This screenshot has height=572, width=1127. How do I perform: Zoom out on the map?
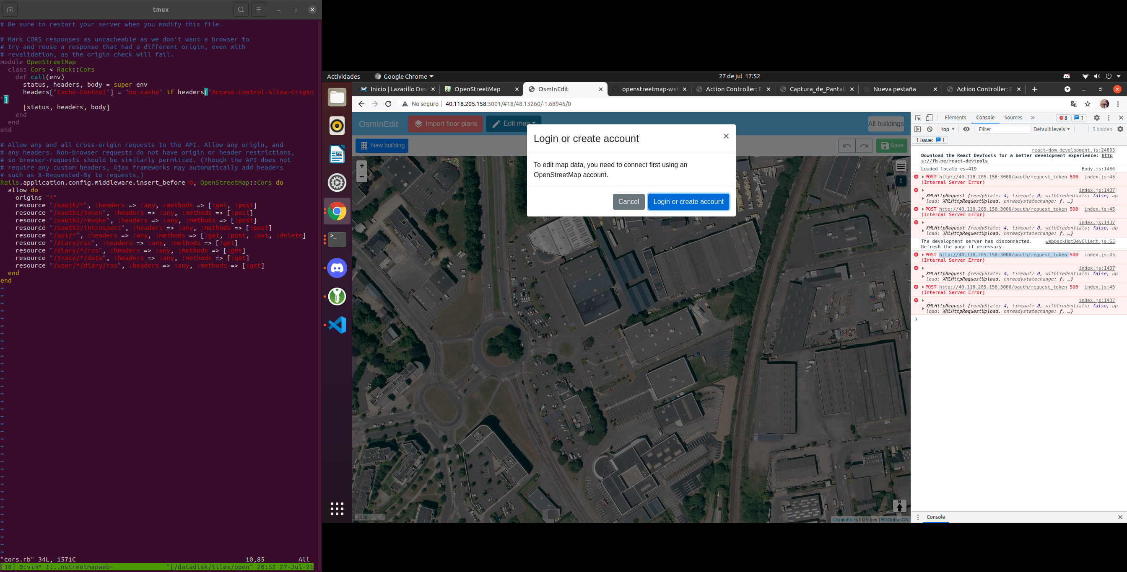362,177
